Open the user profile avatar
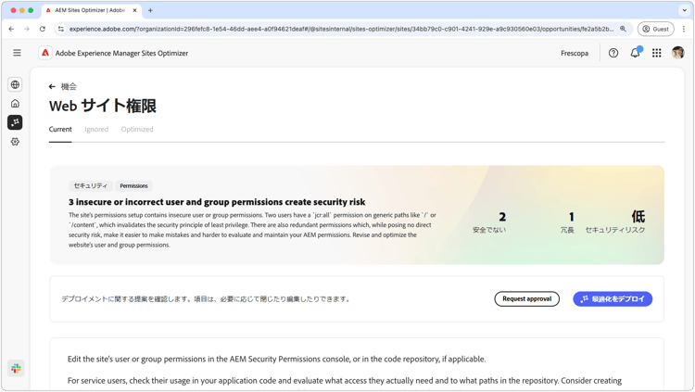Image resolution: width=695 pixels, height=392 pixels. 677,53
